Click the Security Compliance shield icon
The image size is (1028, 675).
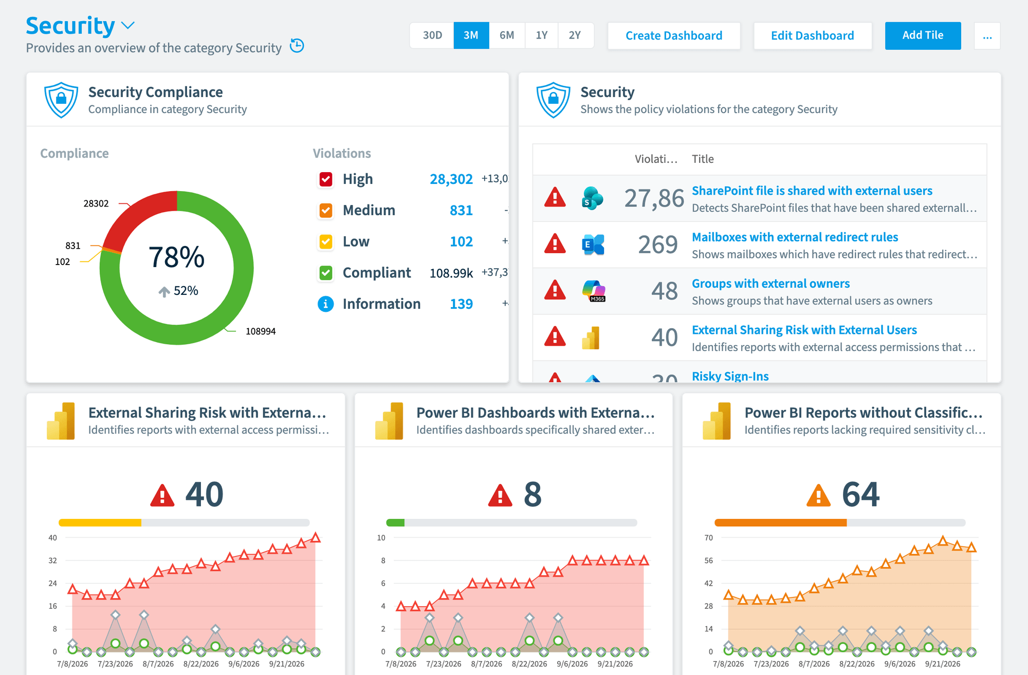61,100
